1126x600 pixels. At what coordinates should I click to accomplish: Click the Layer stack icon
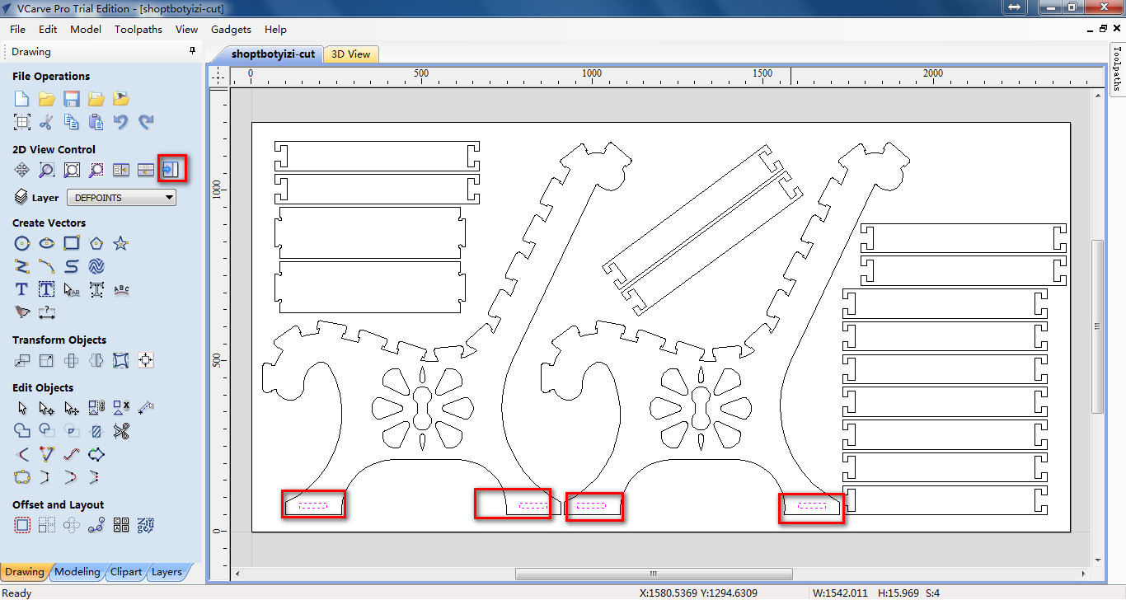pyautogui.click(x=21, y=197)
